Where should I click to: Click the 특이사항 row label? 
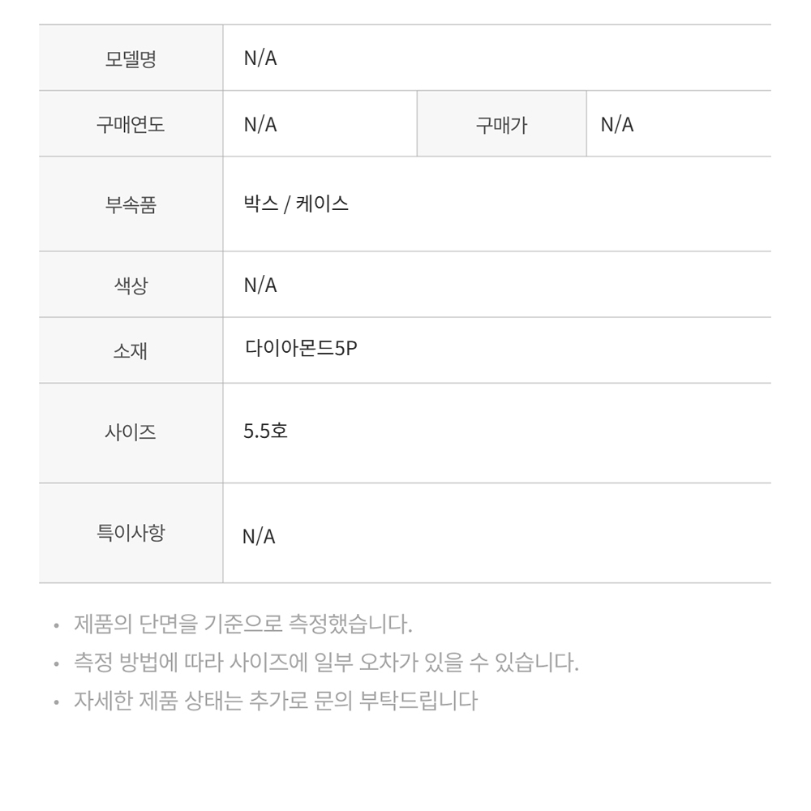pos(131,533)
